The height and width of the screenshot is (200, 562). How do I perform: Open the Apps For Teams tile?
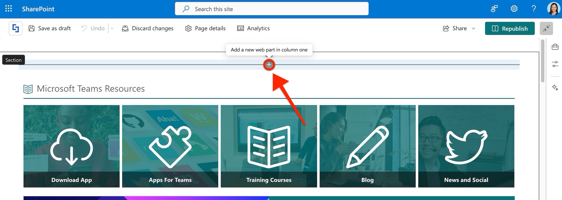170,146
